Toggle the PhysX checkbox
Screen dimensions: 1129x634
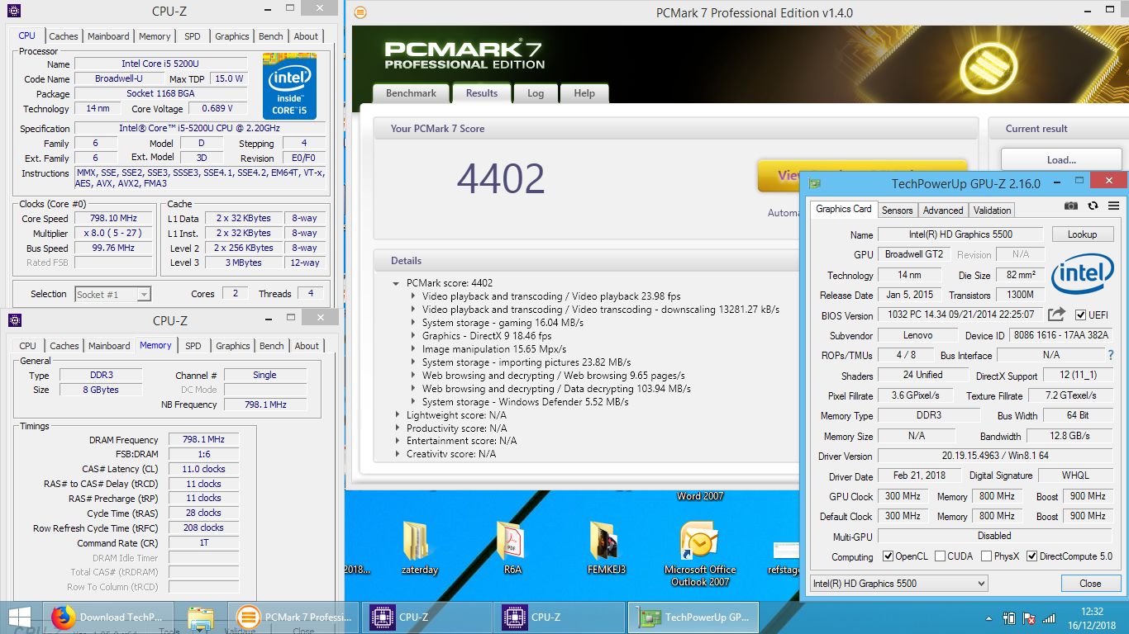[x=986, y=556]
